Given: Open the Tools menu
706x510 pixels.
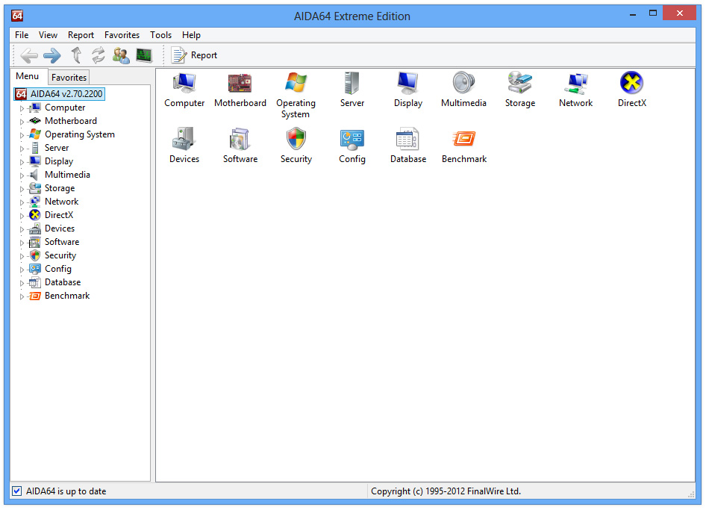Looking at the screenshot, I should coord(160,35).
